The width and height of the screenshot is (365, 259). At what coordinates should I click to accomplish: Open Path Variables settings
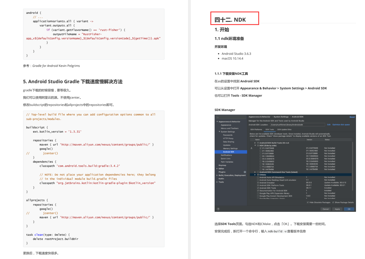[227, 162]
